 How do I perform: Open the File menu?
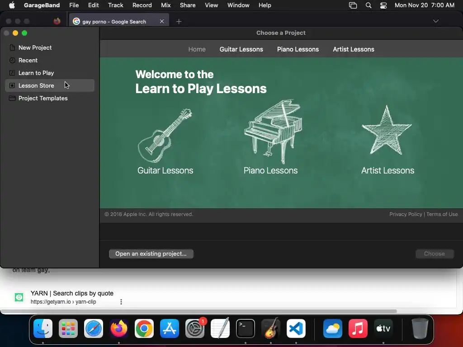point(74,5)
